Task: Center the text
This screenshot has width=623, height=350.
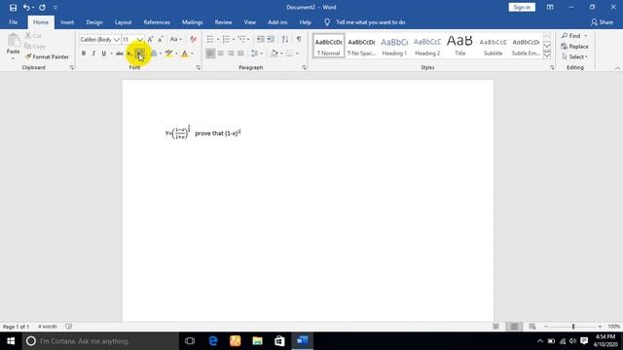Action: point(221,53)
